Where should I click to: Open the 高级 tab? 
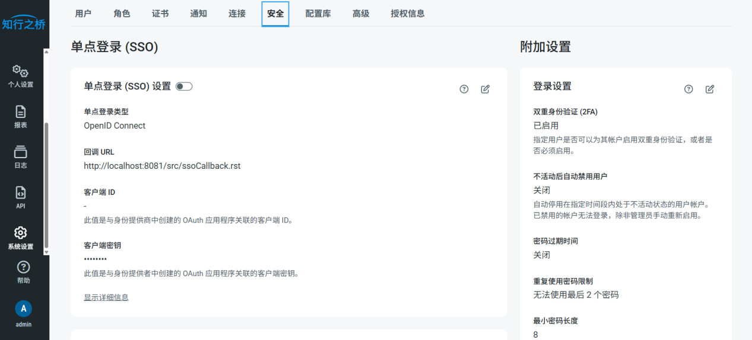pos(361,14)
